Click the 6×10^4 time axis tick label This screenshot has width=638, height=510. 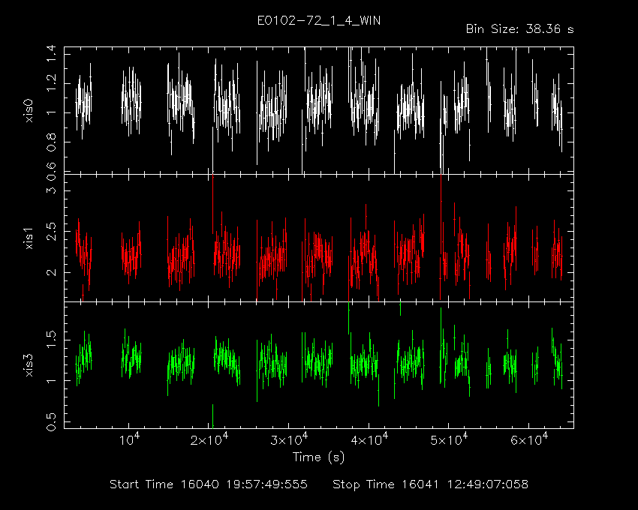[x=529, y=439]
